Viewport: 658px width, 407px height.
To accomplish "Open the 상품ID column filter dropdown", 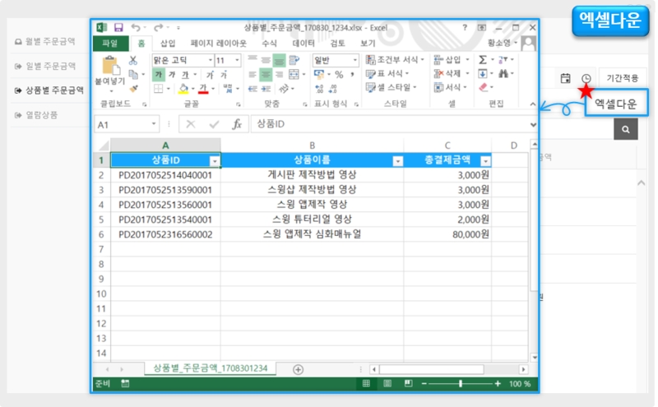I will 215,160.
